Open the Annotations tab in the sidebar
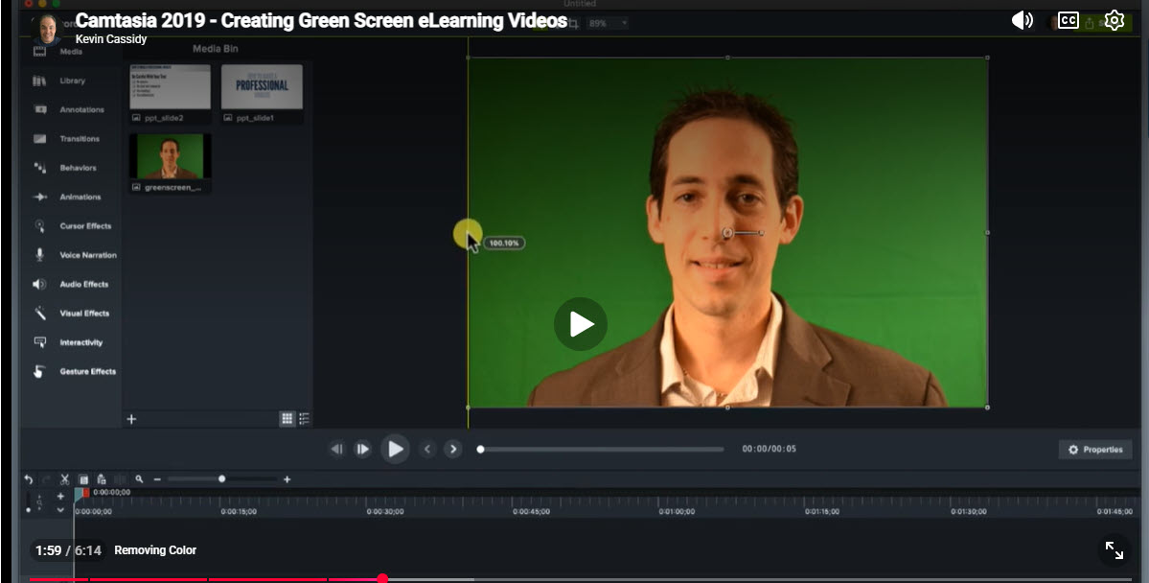Viewport: 1149px width, 583px height. [41, 109]
